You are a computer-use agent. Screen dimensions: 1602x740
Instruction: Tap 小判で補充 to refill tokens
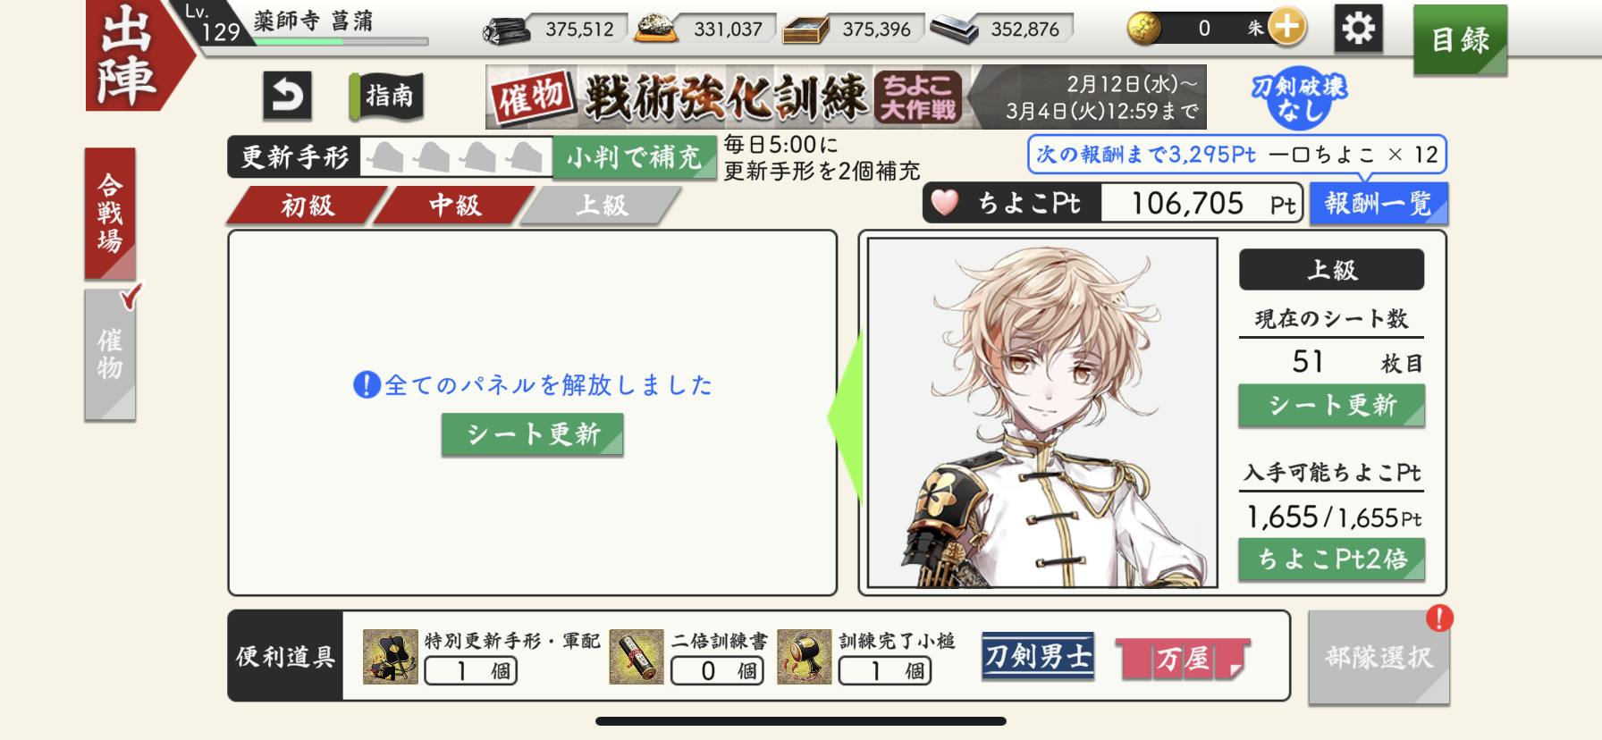click(635, 157)
